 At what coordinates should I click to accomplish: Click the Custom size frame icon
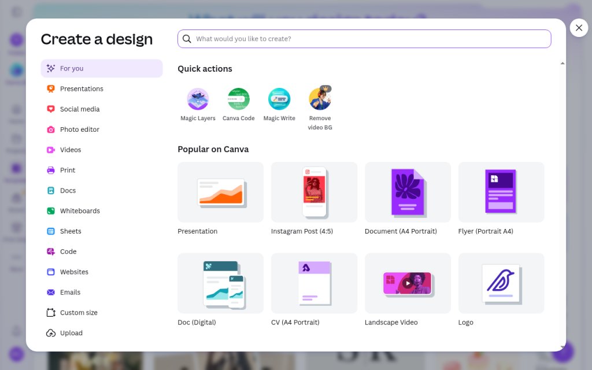click(51, 313)
